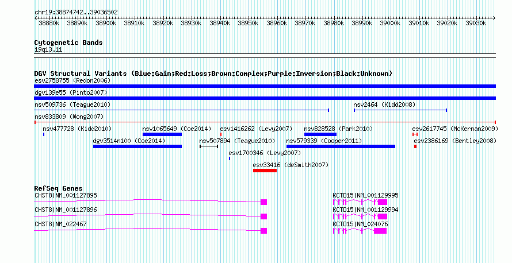Click the Cytogenetic Bands track title
This screenshot has height=263, width=512.
(68, 42)
